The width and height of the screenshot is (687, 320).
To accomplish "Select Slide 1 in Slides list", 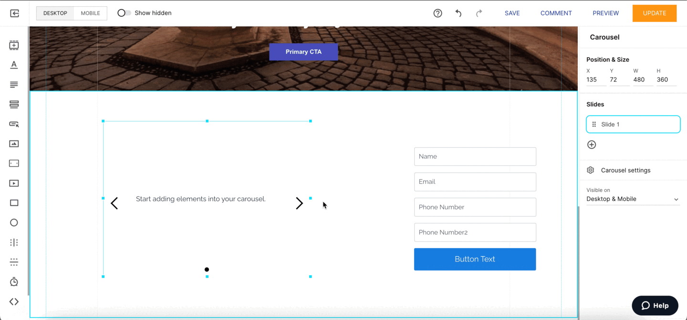I will (x=633, y=124).
